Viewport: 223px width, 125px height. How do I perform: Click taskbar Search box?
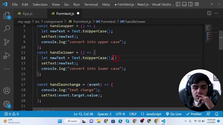coord(72,121)
